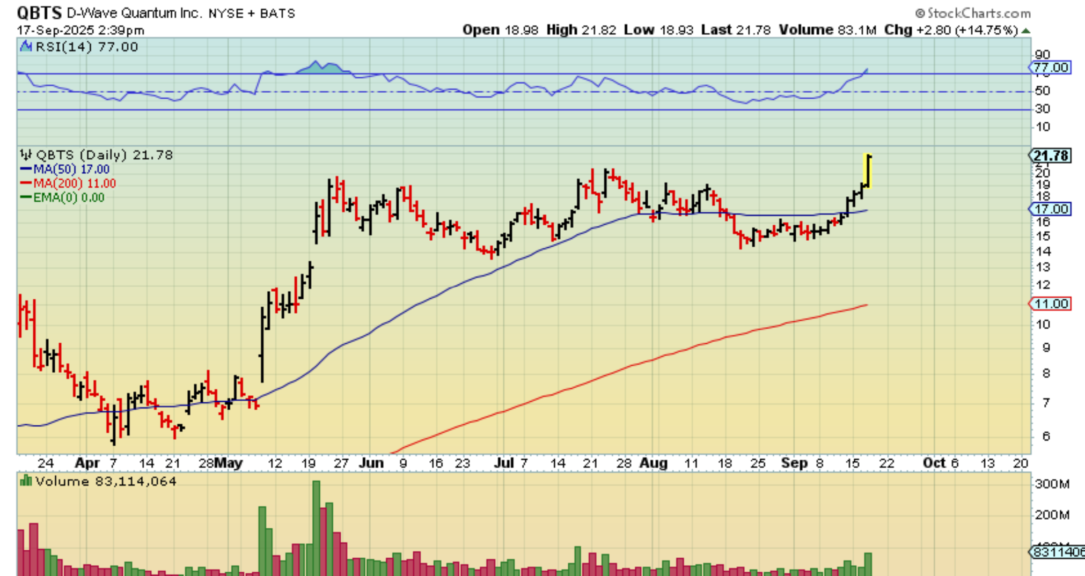1085x576 pixels.
Task: Click the yellow-highlighted latest price bar
Action: point(868,171)
